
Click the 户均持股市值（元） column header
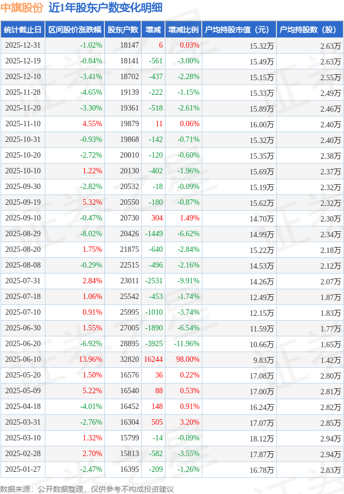(x=238, y=30)
